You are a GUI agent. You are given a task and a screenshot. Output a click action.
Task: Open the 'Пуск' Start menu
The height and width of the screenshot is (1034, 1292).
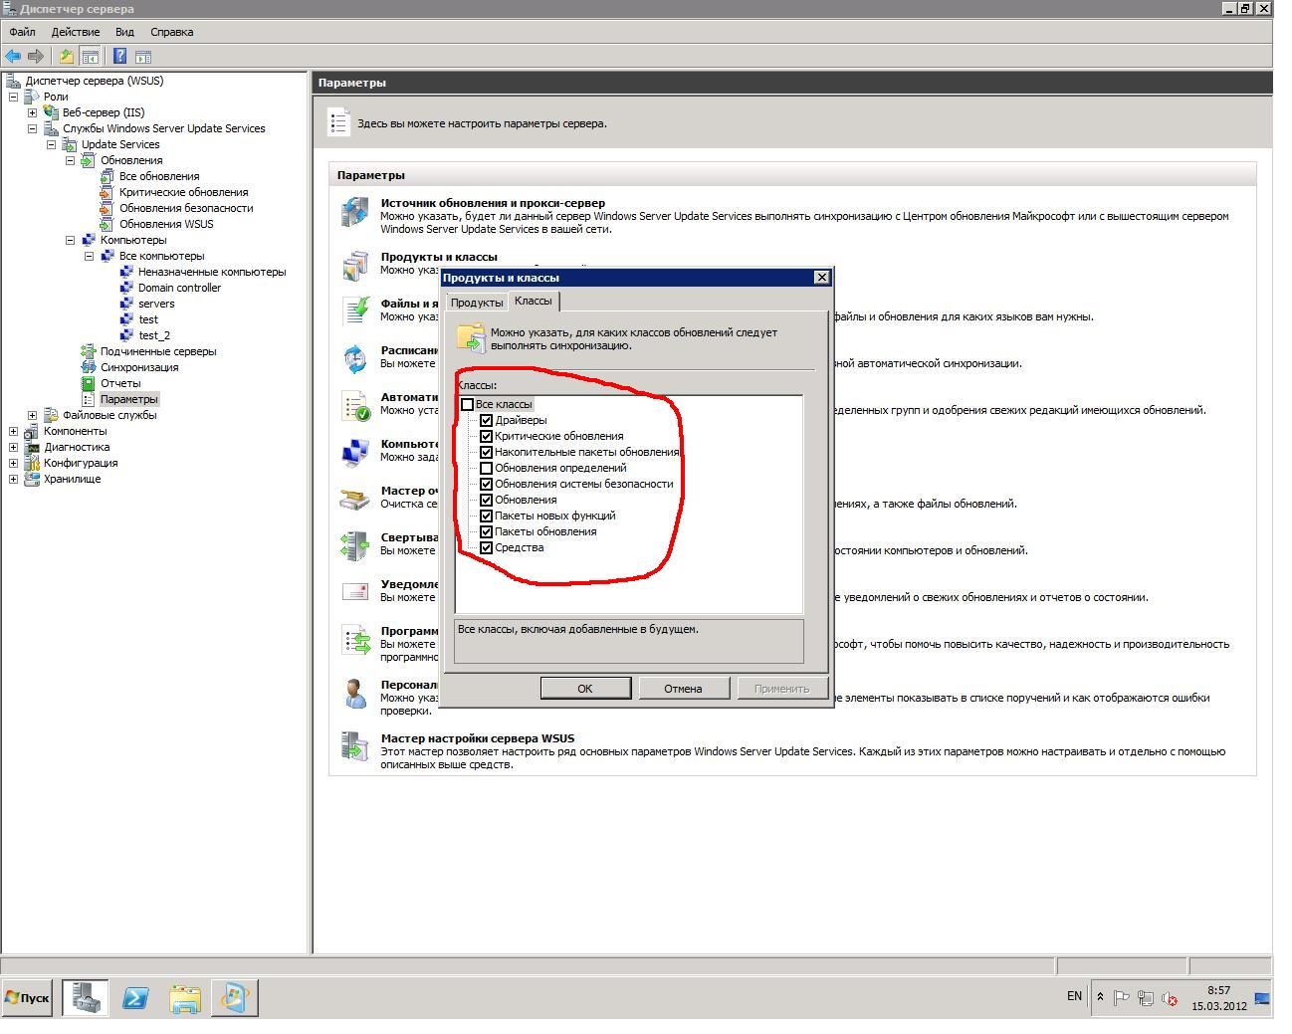tap(28, 997)
